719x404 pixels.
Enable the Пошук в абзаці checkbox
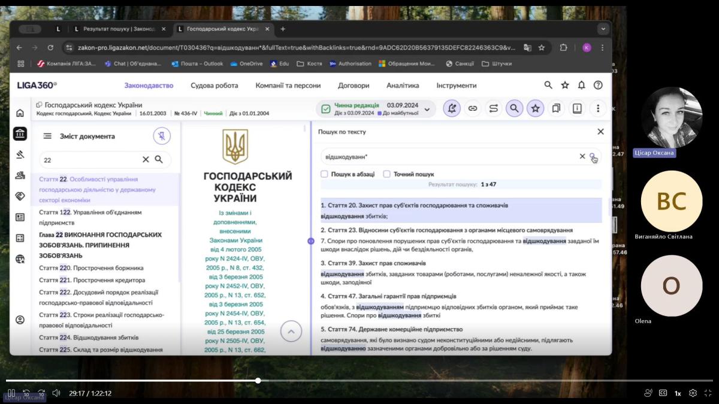[x=324, y=174]
